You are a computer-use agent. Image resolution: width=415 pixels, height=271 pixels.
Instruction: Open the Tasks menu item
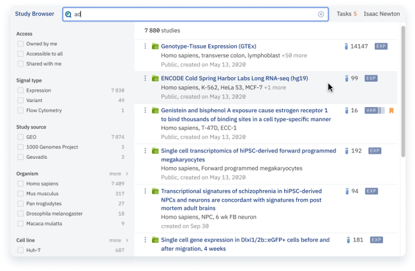[347, 14]
